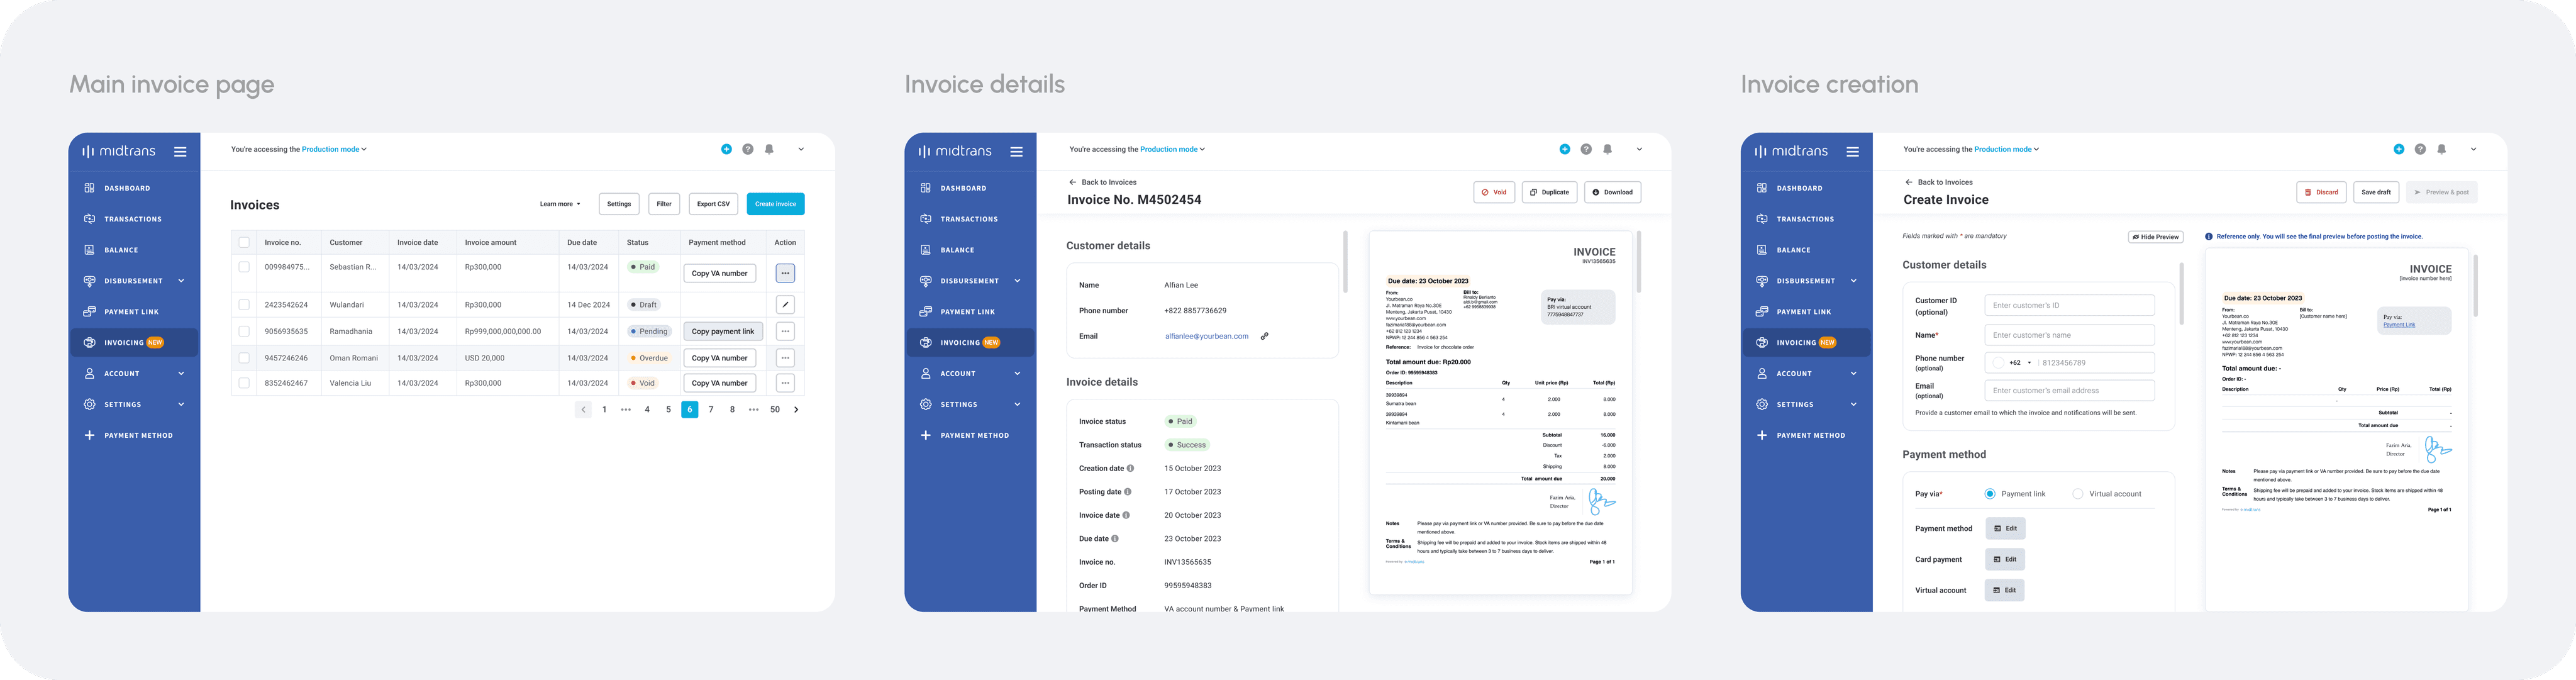The image size is (2576, 680).
Task: Check the box for invoice 9457246246
Action: coord(244,357)
